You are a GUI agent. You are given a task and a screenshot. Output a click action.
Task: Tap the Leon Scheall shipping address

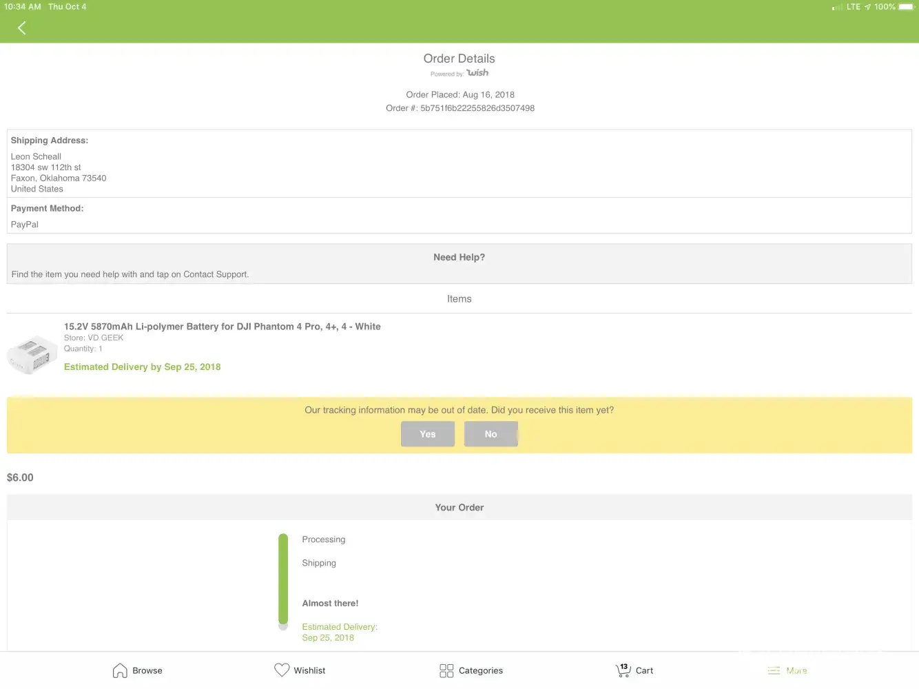click(36, 157)
